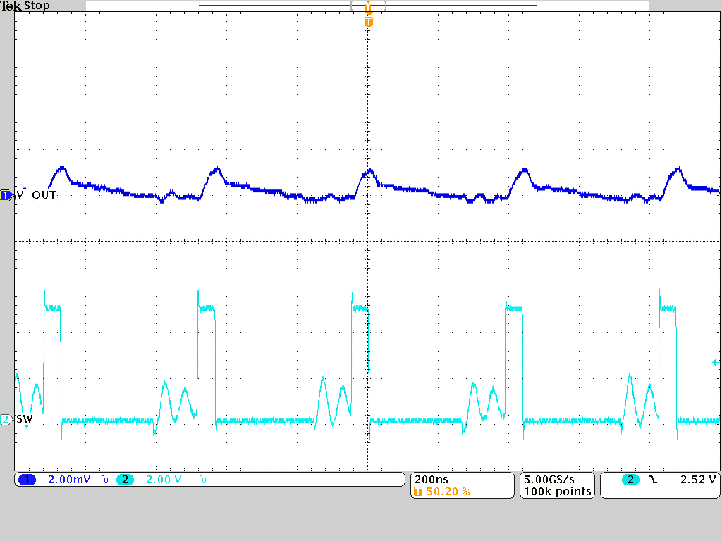This screenshot has height=541, width=722.
Task: Select the trigger settings panel
Action: click(659, 485)
